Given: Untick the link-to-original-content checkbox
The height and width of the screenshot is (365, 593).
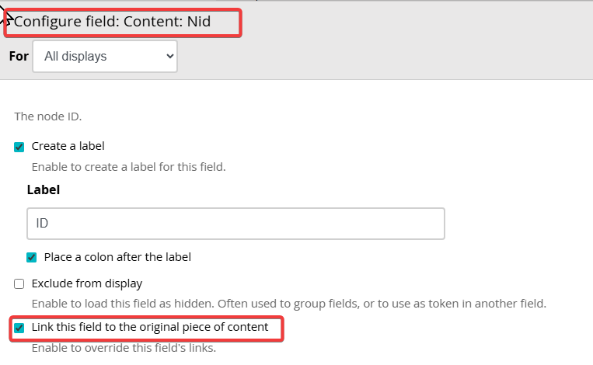Looking at the screenshot, I should point(19,328).
